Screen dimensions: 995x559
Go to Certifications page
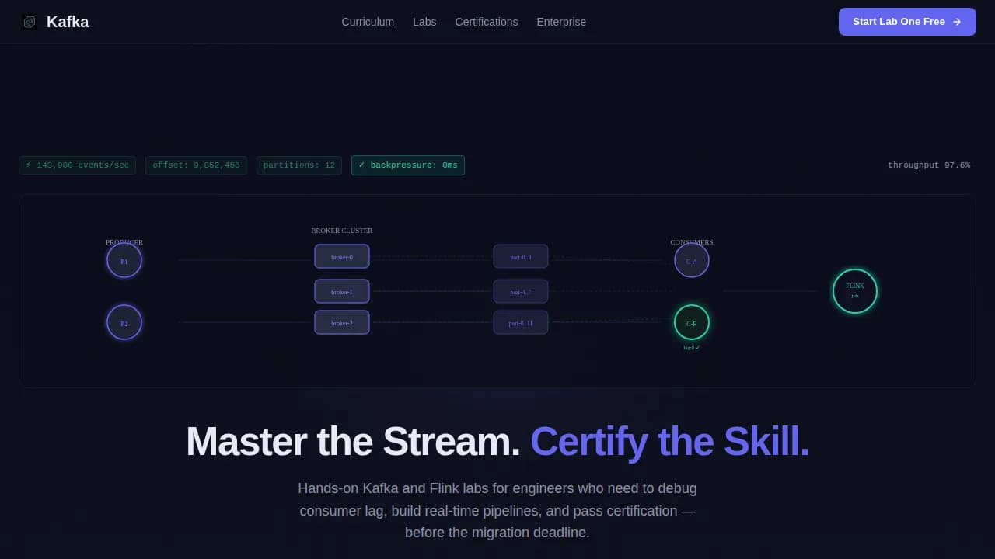tap(487, 22)
